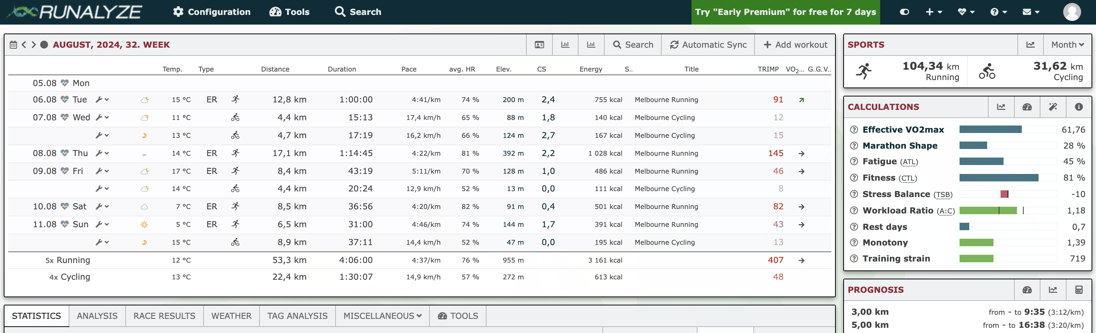Viewport: 1096px width, 333px height.
Task: Open Calculations magic wand icon
Action: pos(1053,107)
